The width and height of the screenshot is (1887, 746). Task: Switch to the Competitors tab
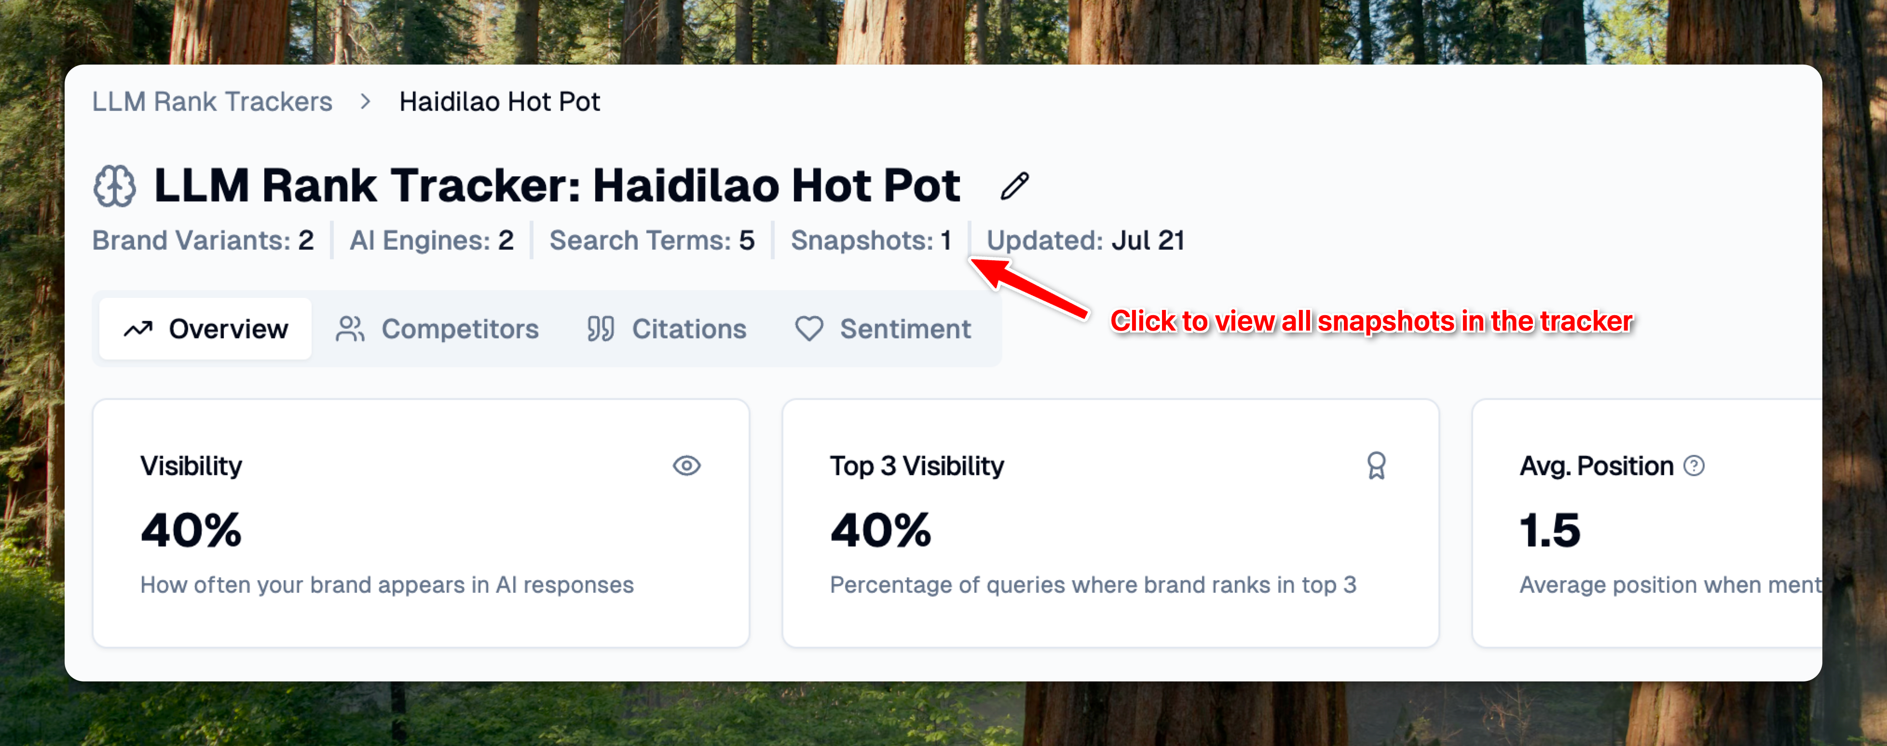[438, 330]
